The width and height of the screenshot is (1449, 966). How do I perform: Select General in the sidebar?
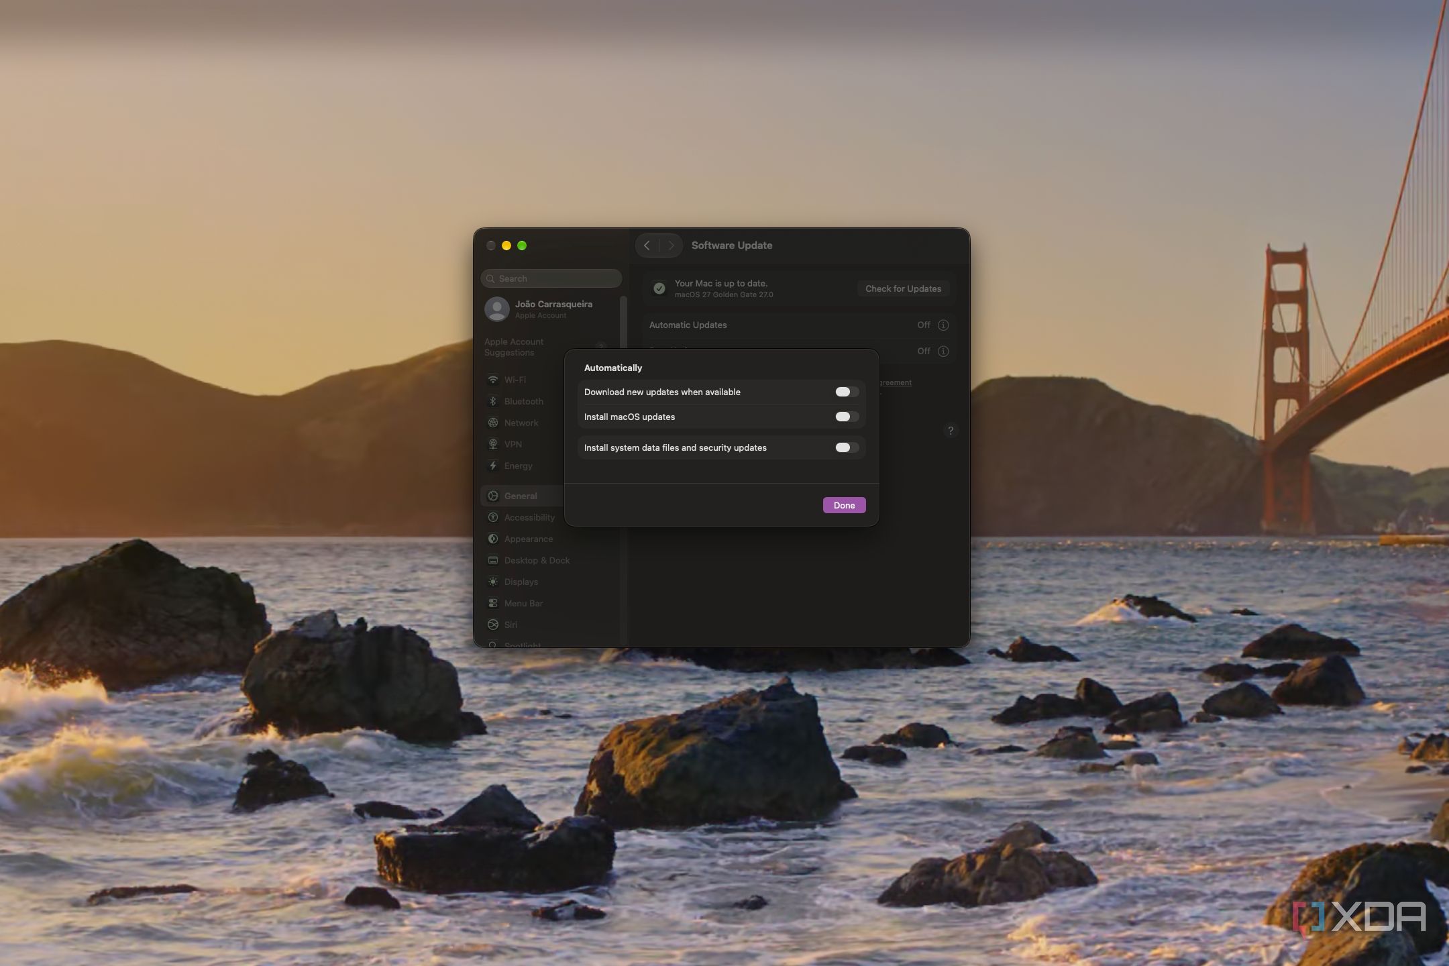[522, 496]
